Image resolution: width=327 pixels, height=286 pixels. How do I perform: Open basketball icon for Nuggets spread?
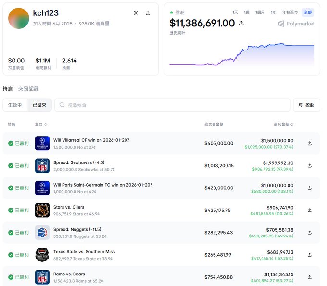(x=42, y=233)
